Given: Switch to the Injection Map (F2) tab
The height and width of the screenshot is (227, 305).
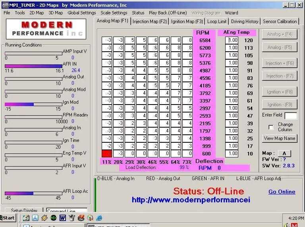Looking at the screenshot, I should (150, 21).
